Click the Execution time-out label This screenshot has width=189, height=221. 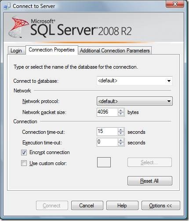click(x=42, y=143)
